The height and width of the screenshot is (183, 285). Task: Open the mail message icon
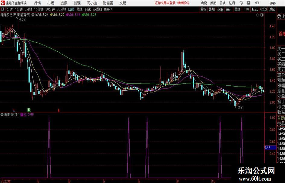pos(257,3)
